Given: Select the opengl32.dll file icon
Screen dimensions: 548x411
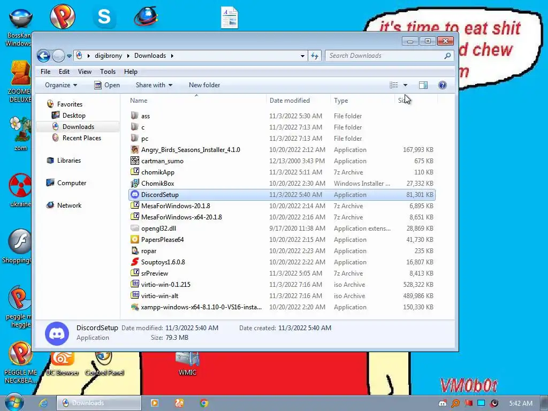Looking at the screenshot, I should [134, 228].
